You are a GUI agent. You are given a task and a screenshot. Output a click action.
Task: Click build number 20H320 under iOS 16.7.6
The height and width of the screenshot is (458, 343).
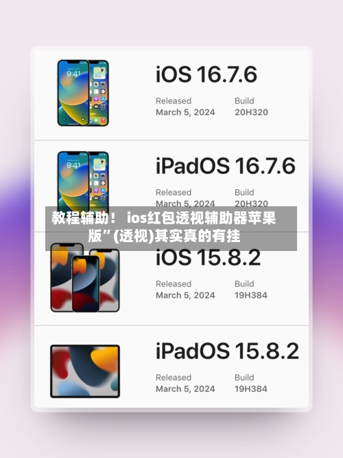tap(251, 112)
